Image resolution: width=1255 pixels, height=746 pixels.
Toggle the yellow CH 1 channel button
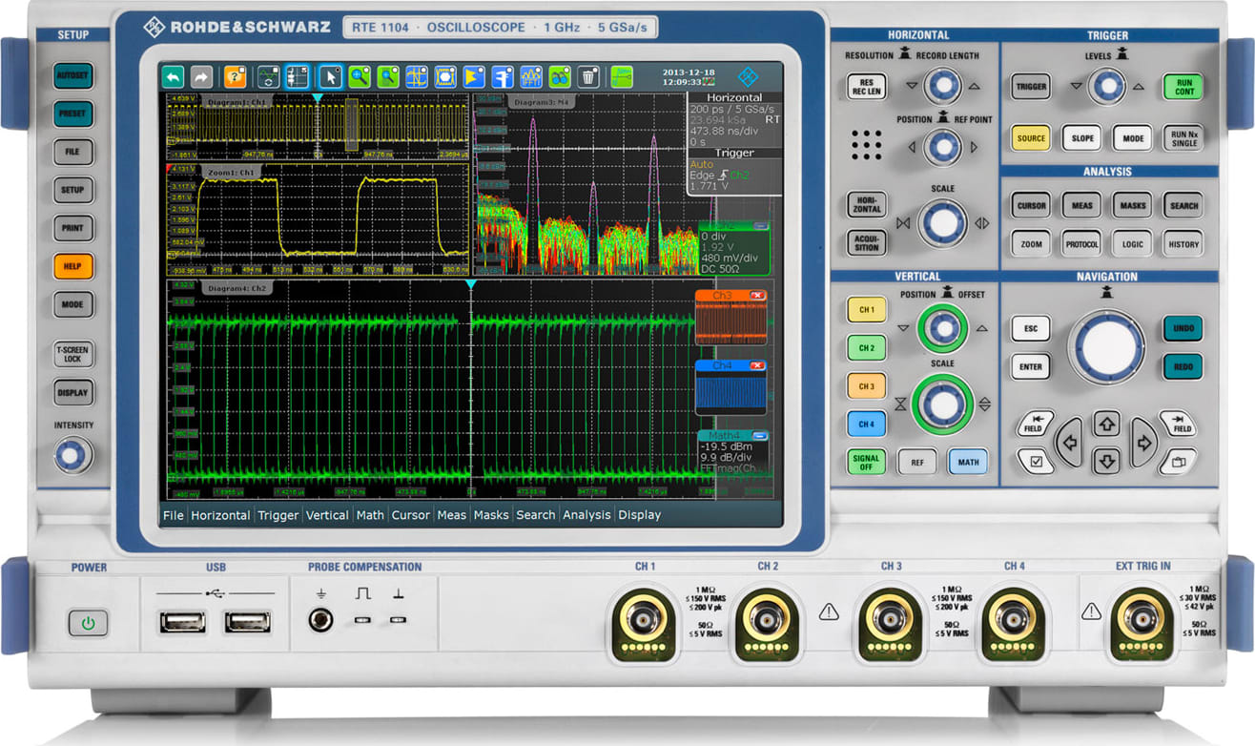(x=866, y=309)
